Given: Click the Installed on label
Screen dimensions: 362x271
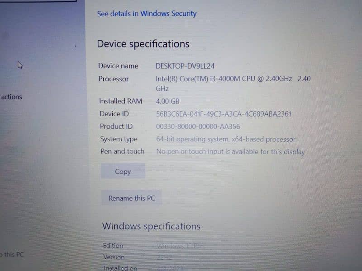Looking at the screenshot, I should pos(120,268).
